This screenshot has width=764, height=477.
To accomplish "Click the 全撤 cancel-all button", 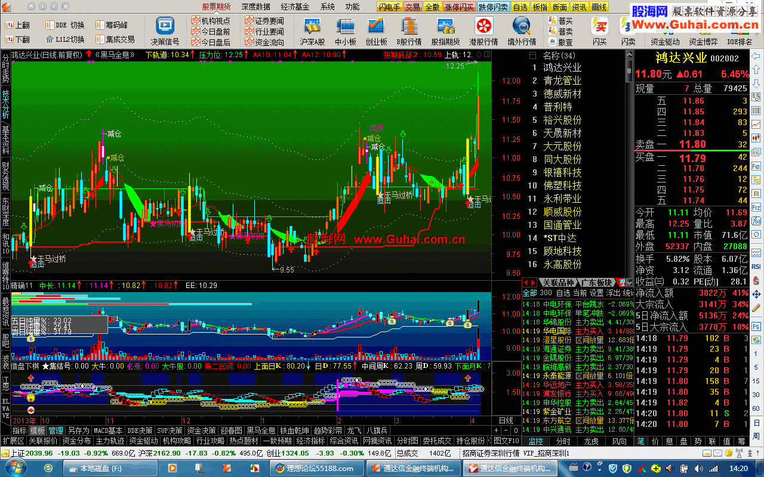I will 432,7.
